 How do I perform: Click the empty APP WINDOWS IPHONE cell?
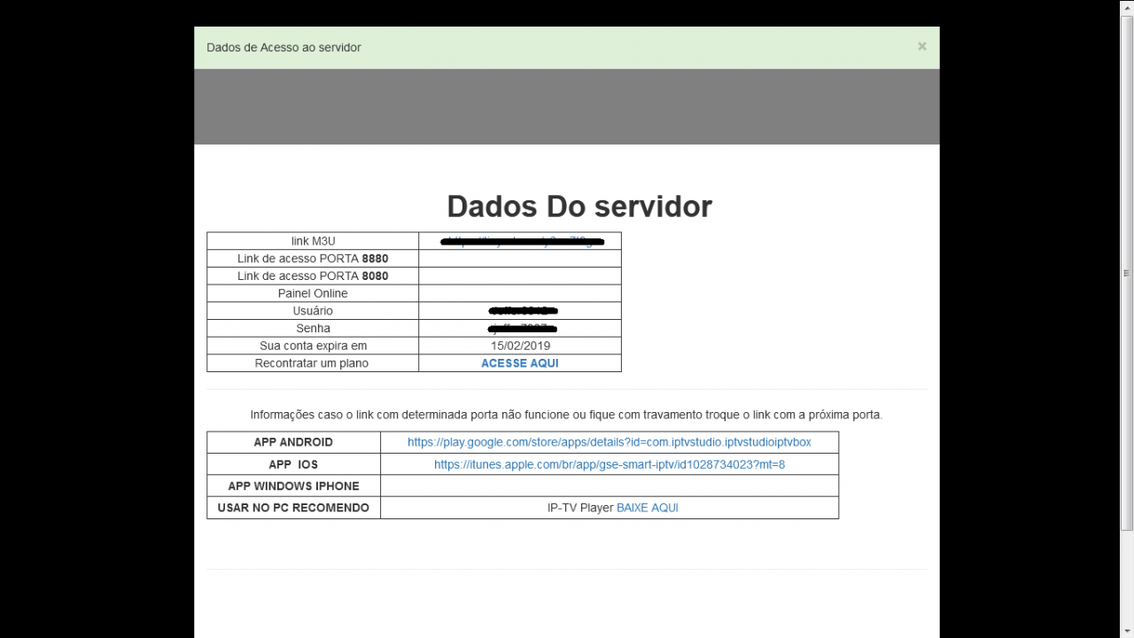click(609, 486)
